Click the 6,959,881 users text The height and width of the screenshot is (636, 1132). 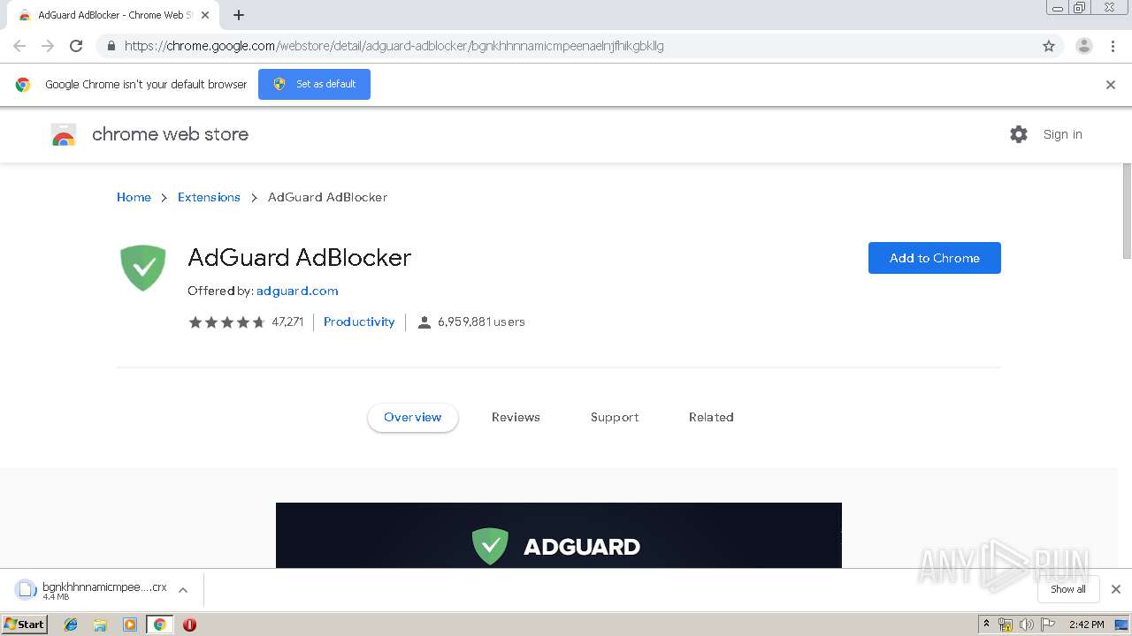[x=481, y=322]
